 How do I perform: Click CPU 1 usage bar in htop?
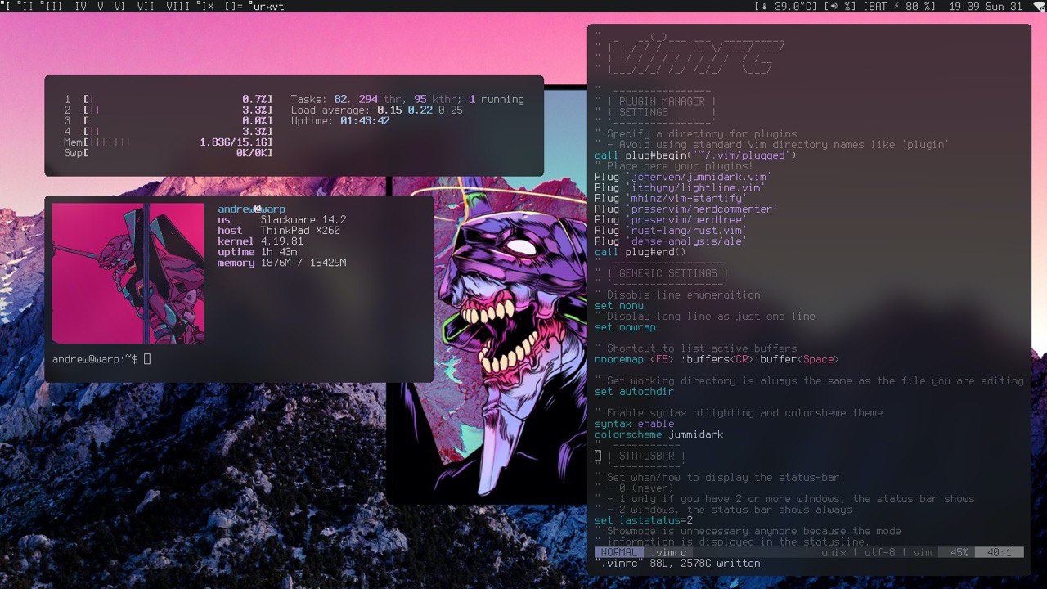(169, 99)
